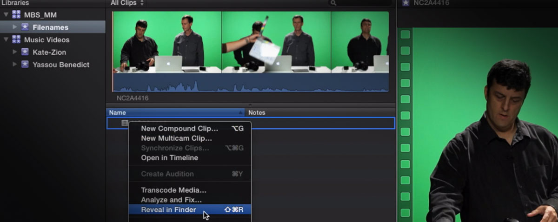Choose Transcode Media from context menu
The width and height of the screenshot is (558, 222).
click(x=191, y=190)
